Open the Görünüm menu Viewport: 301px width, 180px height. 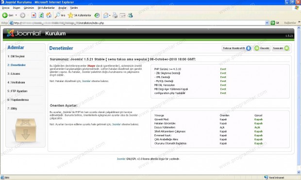(29, 8)
